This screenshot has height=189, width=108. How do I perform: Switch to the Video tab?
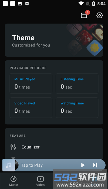pyautogui.click(x=40, y=181)
